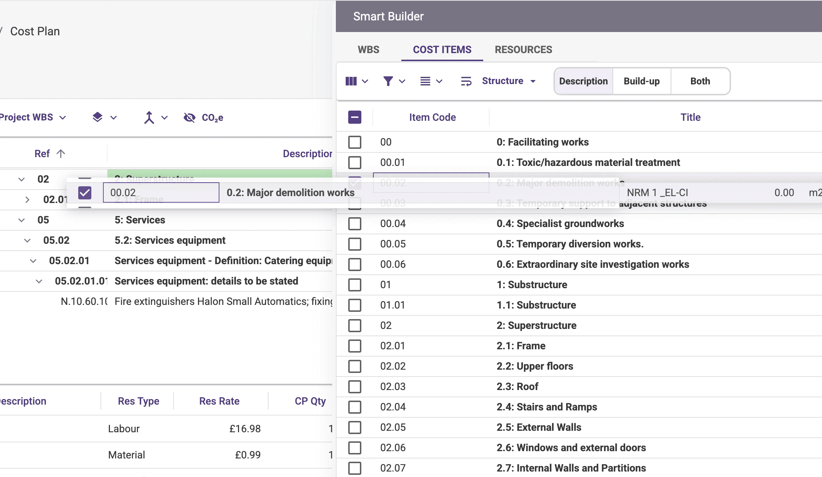Expand the 02.01 Frame tree row
Screen dimensions: 822x477
point(27,199)
